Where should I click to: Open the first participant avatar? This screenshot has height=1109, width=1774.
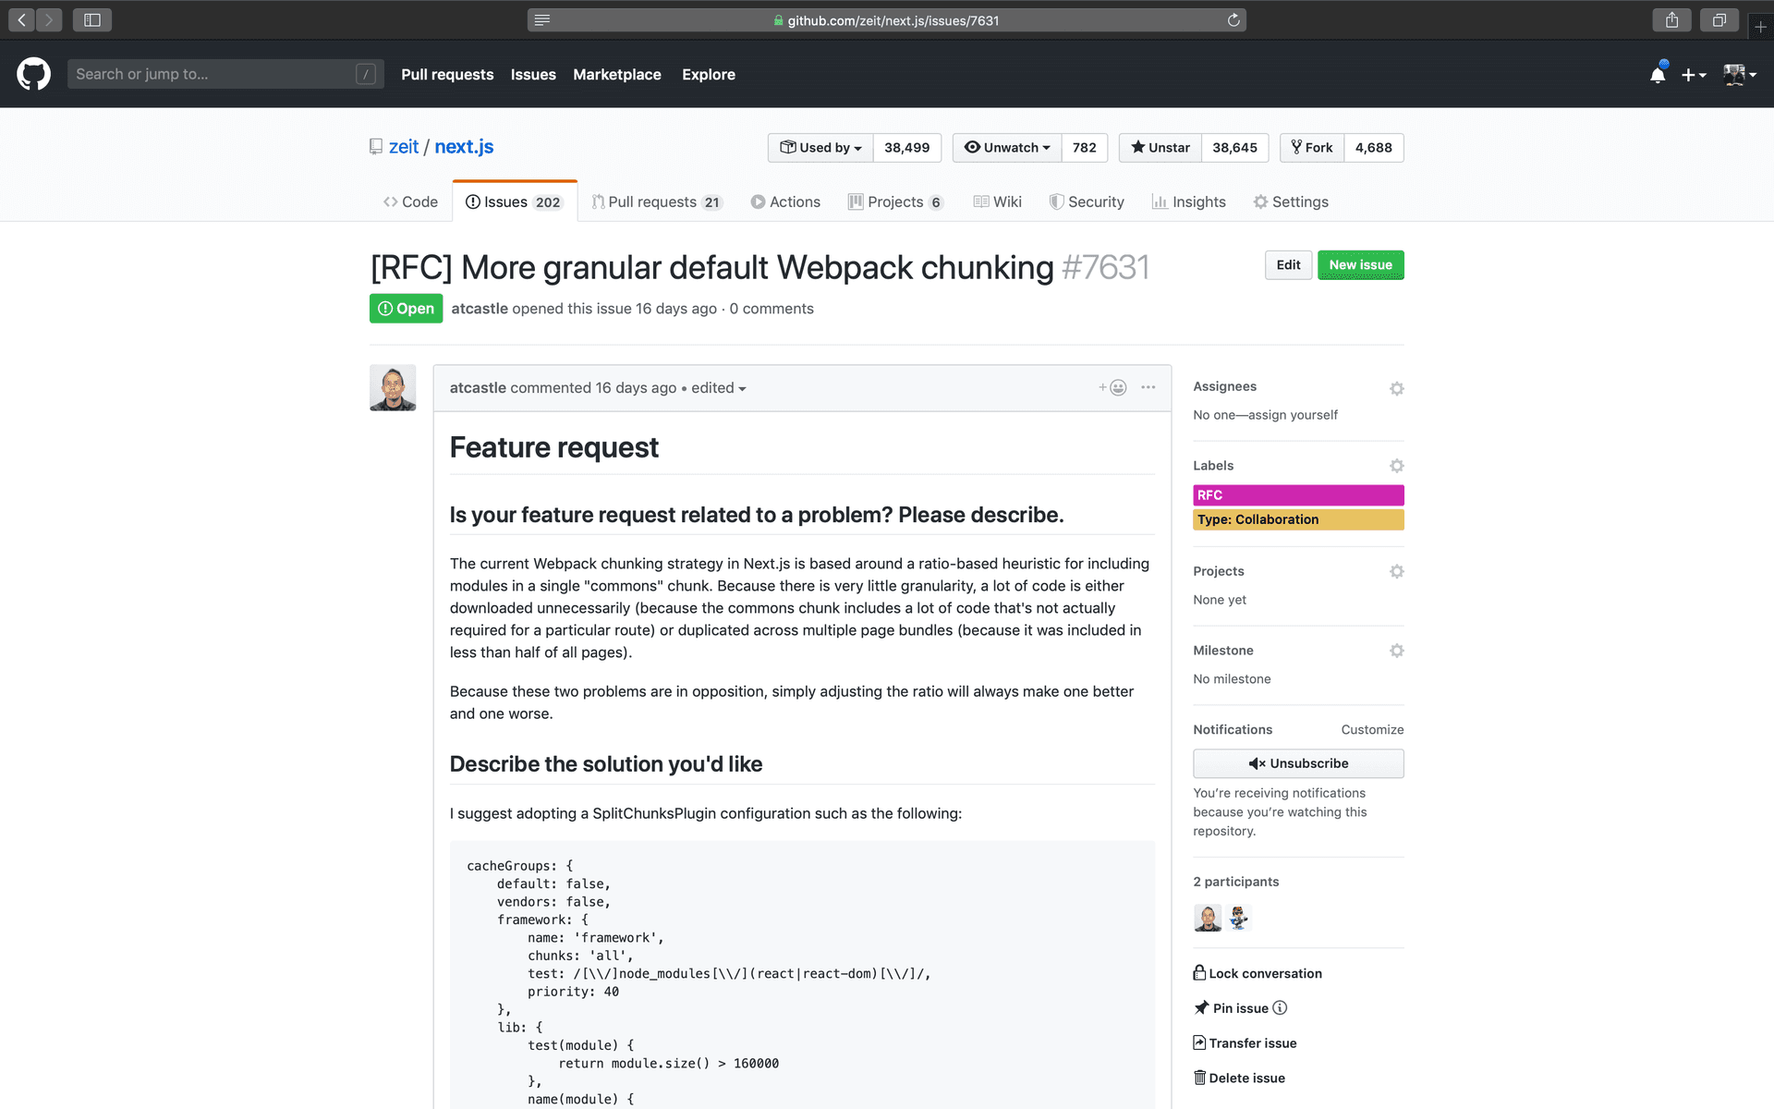tap(1208, 918)
